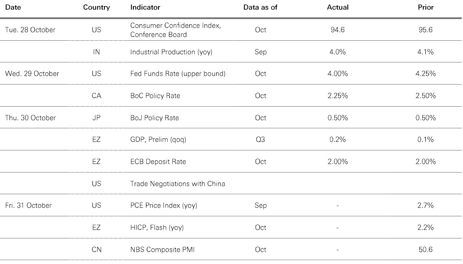This screenshot has height=264, width=463.
Task: Select the Consumer Confidence Index indicator
Action: pyautogui.click(x=175, y=30)
